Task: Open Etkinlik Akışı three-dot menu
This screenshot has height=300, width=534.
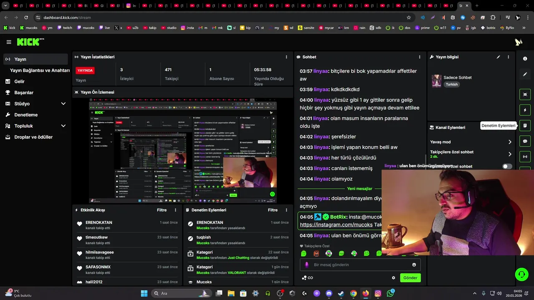Action: tap(175, 210)
